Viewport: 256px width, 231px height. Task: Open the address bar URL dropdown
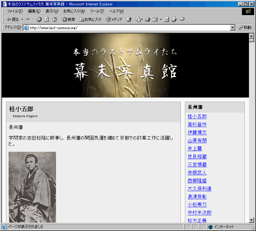233,28
